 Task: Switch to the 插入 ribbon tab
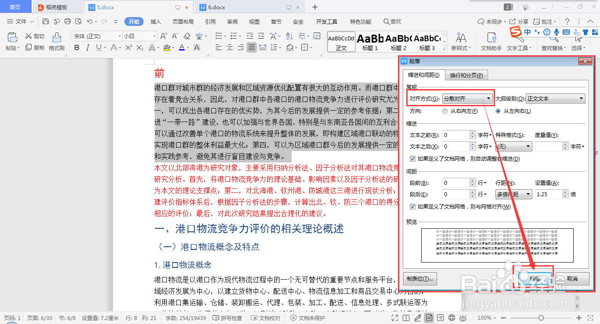[155, 21]
